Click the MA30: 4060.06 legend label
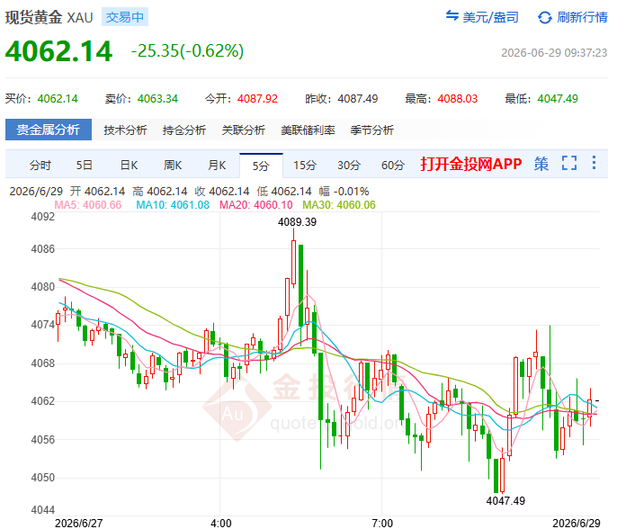This screenshot has width=617, height=529. point(339,205)
